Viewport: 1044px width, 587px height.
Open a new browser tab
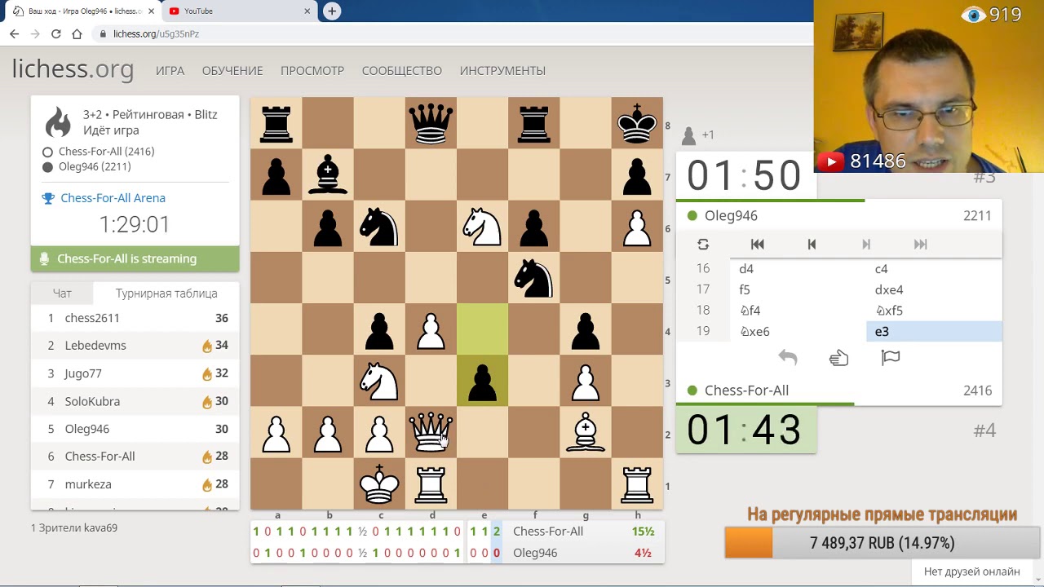click(x=332, y=11)
